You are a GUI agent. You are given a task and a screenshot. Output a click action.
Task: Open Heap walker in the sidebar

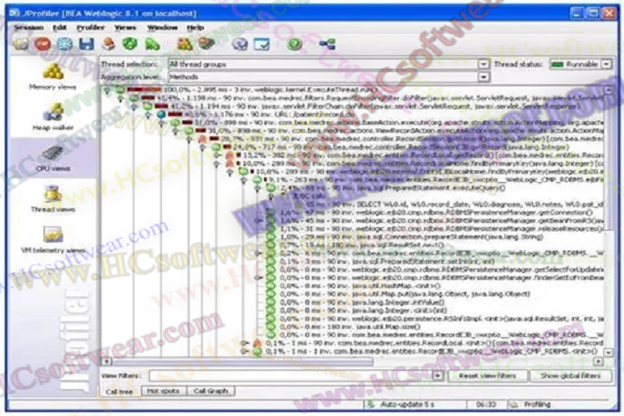(53, 118)
